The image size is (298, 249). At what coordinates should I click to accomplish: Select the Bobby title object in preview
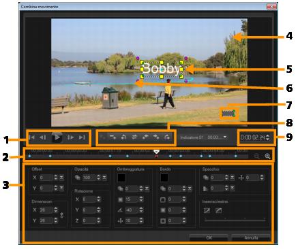pos(162,69)
